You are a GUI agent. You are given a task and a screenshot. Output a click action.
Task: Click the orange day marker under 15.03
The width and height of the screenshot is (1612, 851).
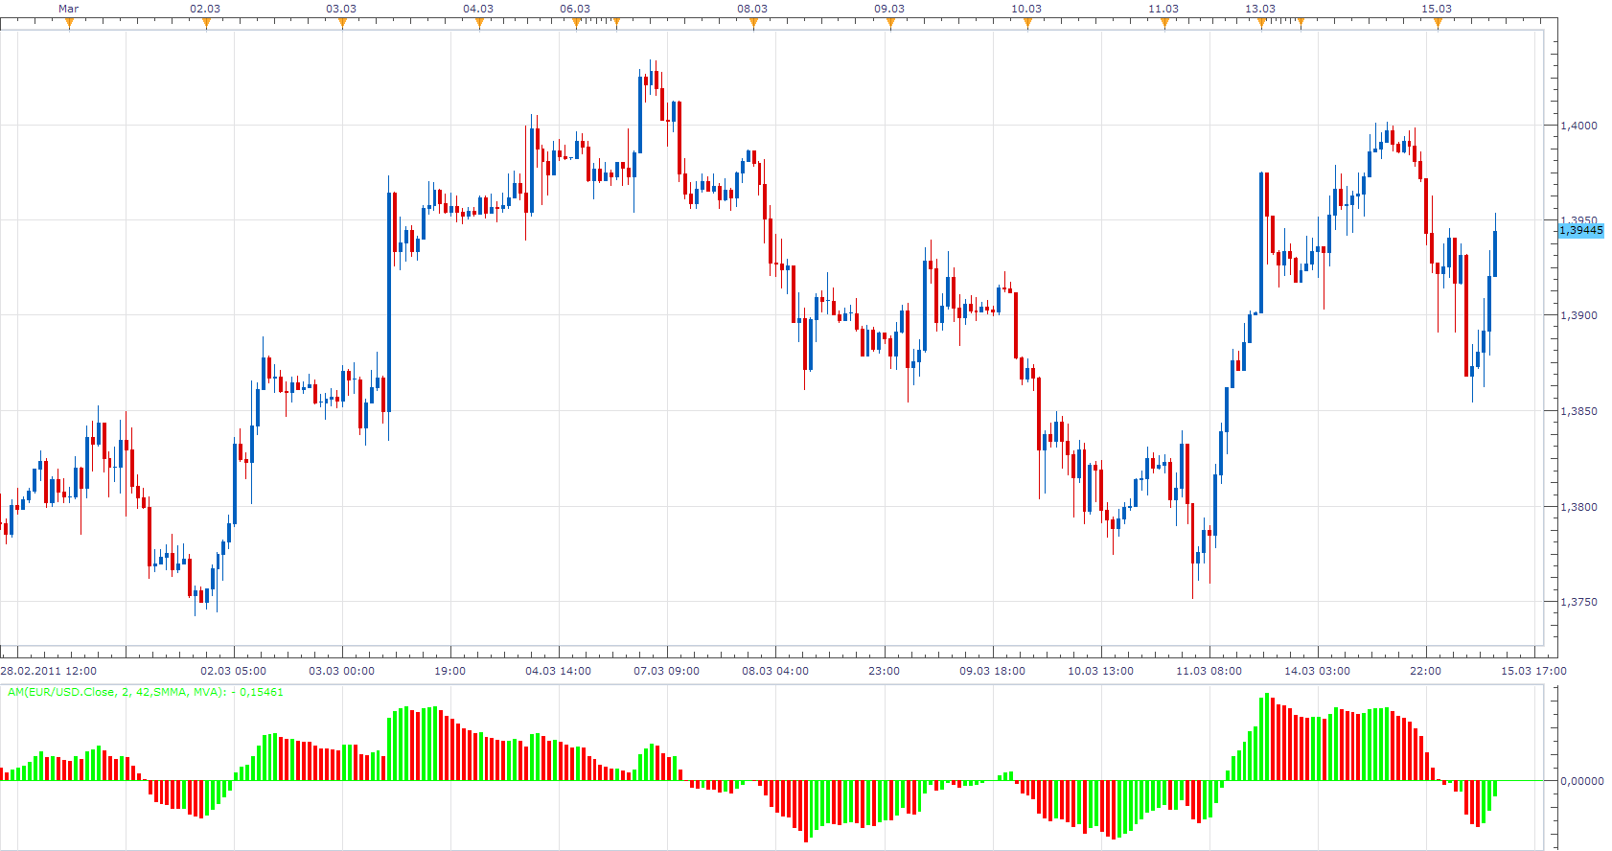[1438, 24]
